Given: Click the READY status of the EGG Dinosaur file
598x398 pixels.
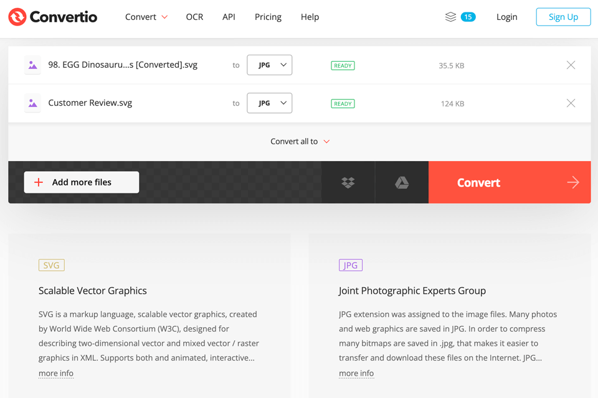Looking at the screenshot, I should pyautogui.click(x=343, y=65).
